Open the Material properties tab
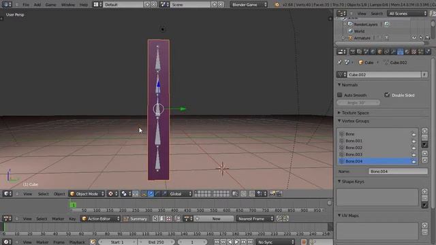The height and width of the screenshot is (245, 436). (x=407, y=52)
